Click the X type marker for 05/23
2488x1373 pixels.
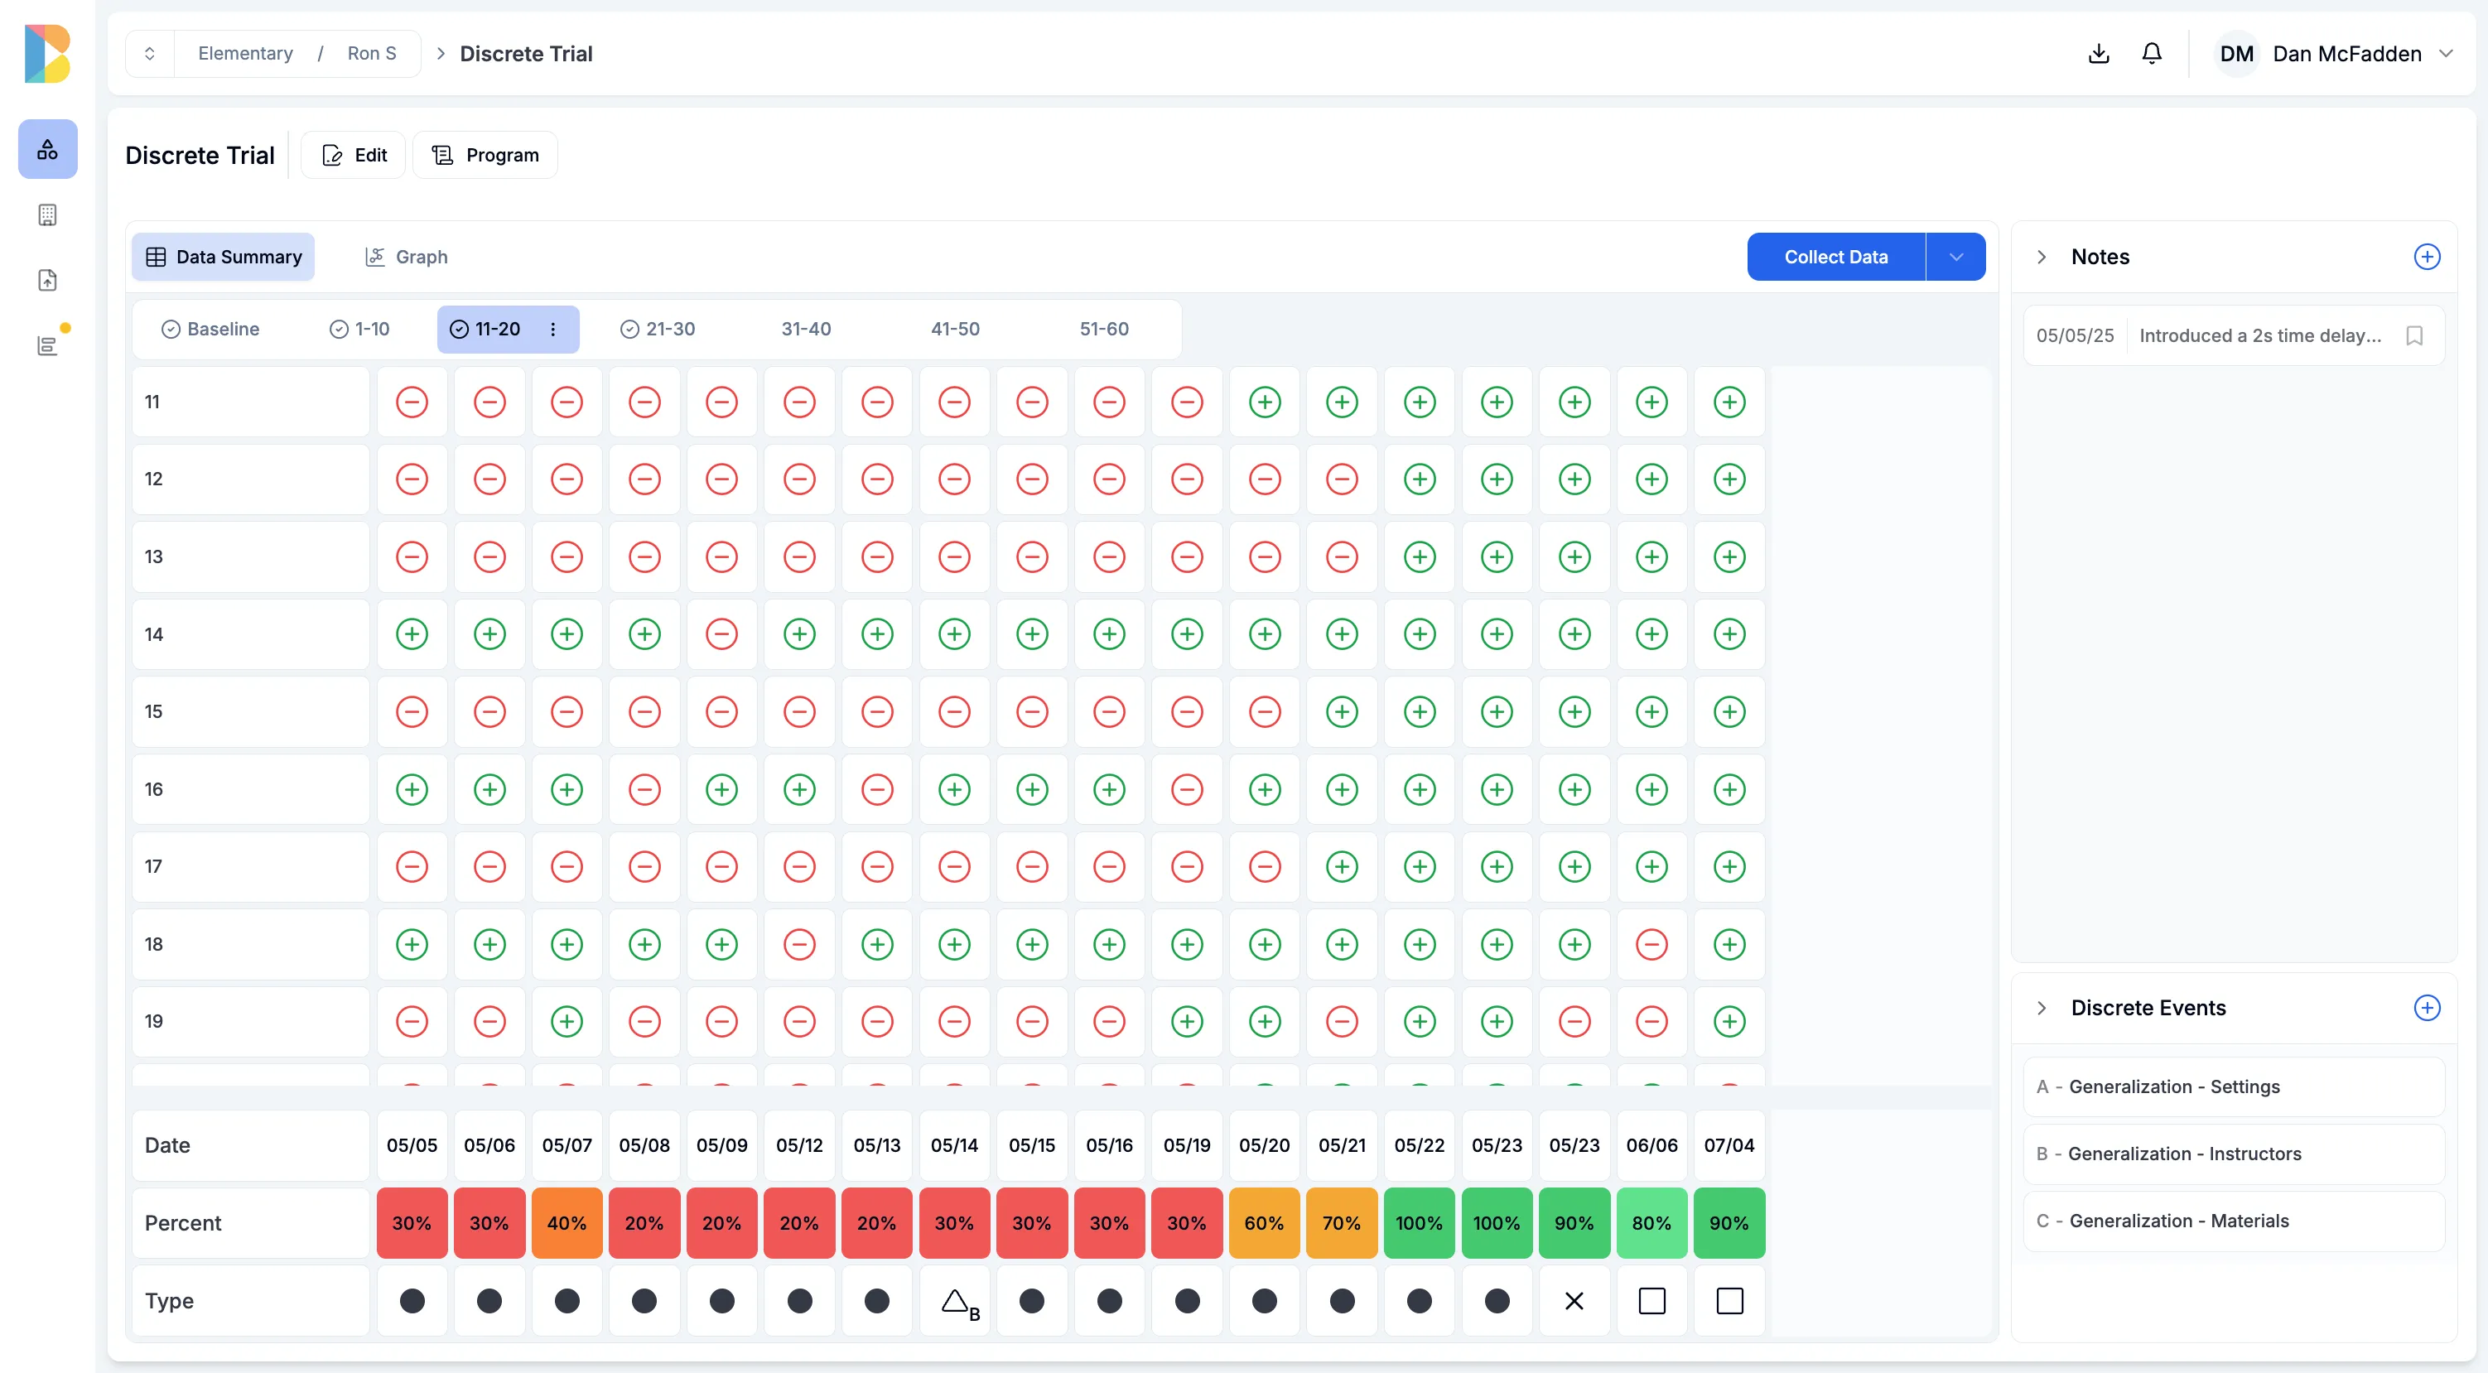coord(1574,1302)
